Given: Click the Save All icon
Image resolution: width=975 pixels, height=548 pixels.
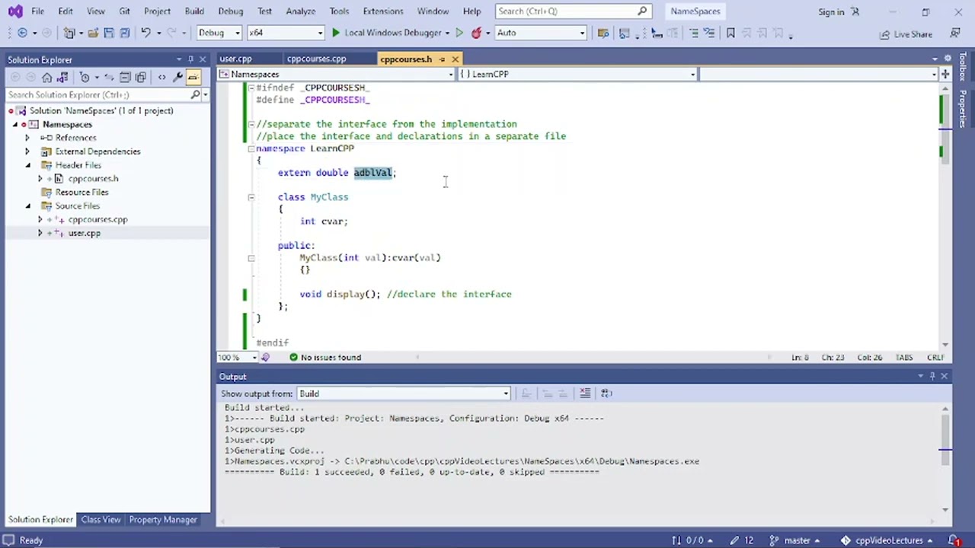Looking at the screenshot, I should (125, 33).
